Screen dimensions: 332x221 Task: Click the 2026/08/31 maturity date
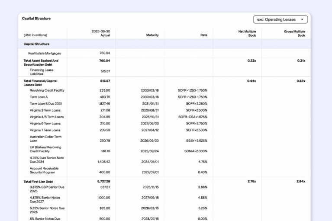click(150, 110)
